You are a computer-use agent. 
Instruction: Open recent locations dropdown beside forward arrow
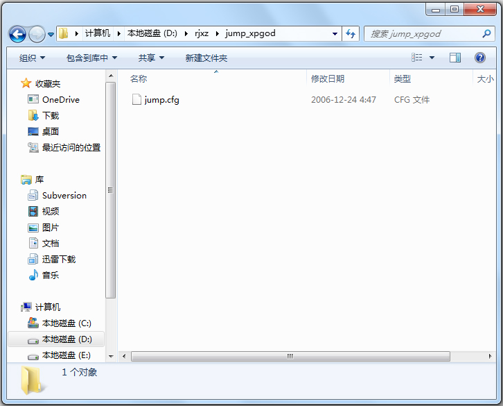click(51, 34)
